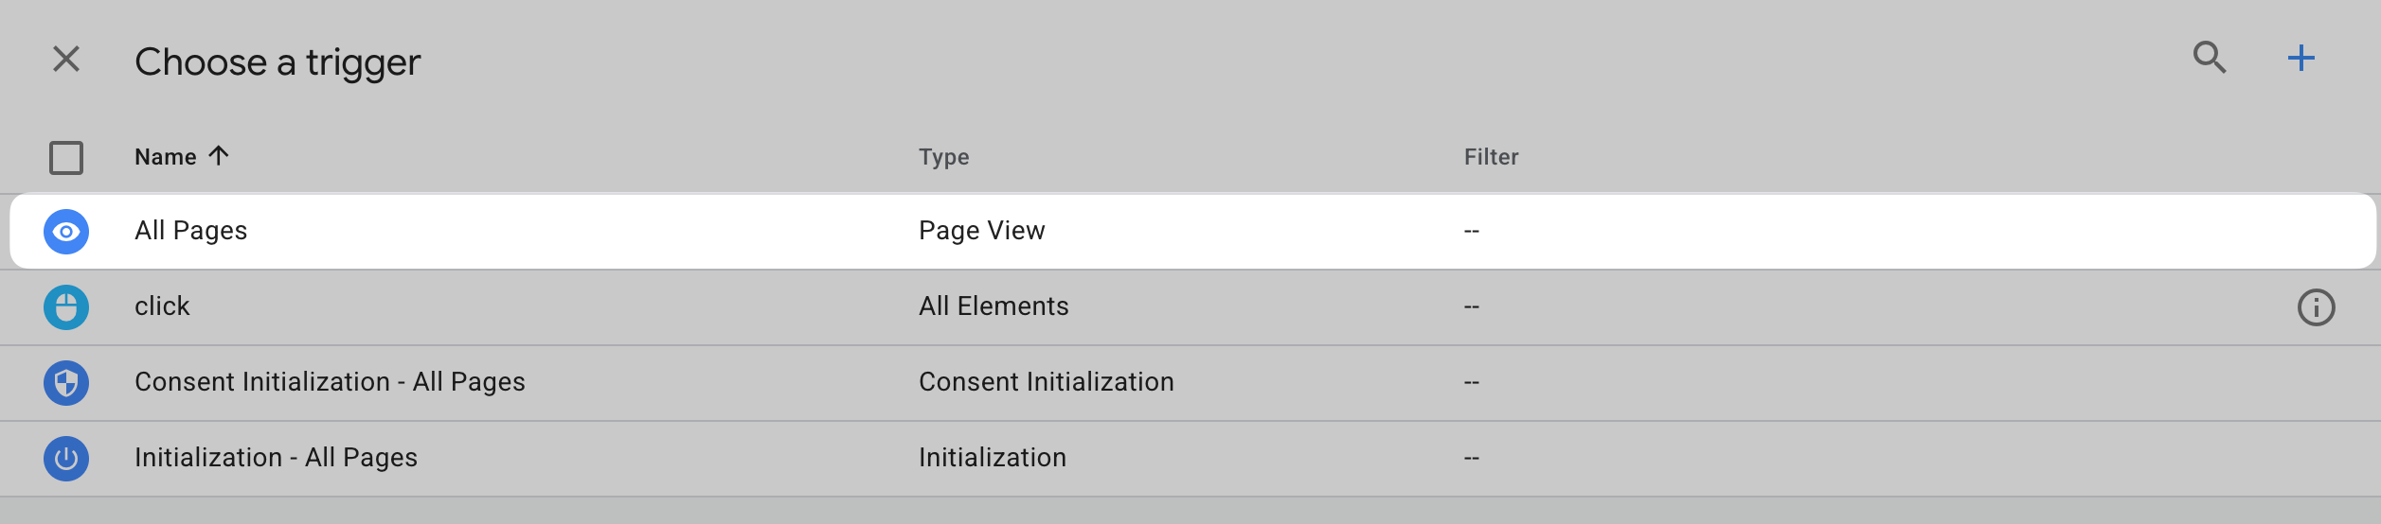Screen dimensions: 2381x524
Task: Select Initialization power icon
Action: (x=66, y=459)
